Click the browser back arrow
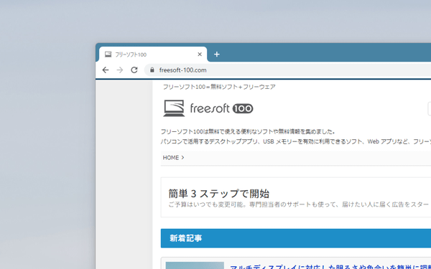Image resolution: width=431 pixels, height=269 pixels. pyautogui.click(x=106, y=70)
